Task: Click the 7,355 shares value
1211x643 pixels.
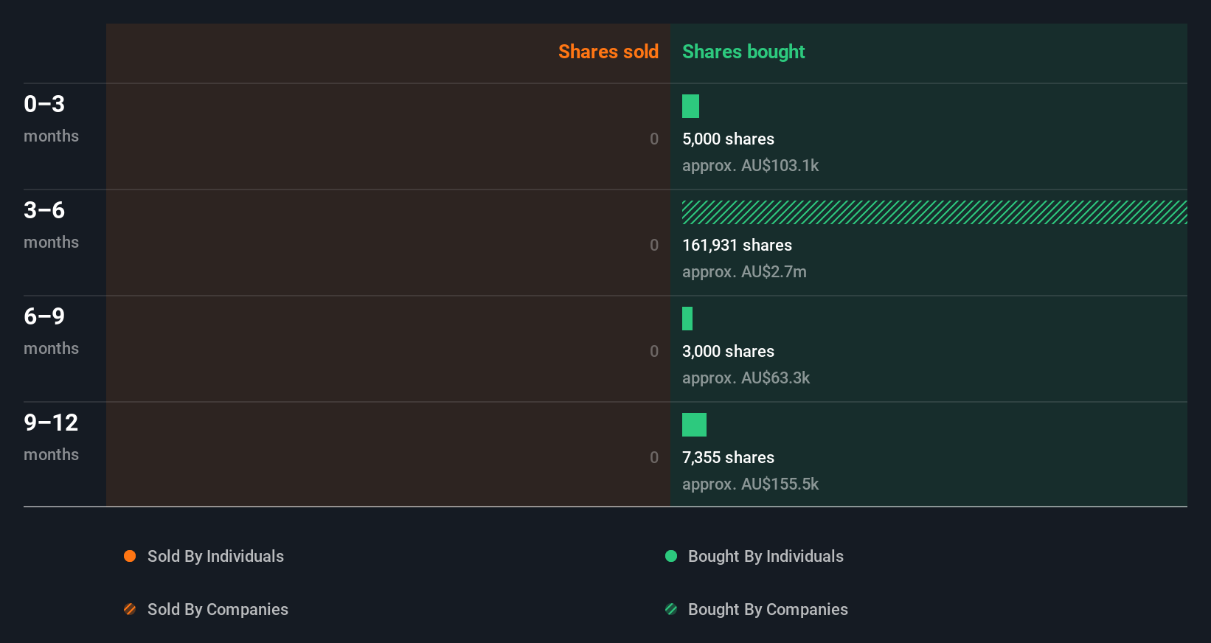Action: 728,457
